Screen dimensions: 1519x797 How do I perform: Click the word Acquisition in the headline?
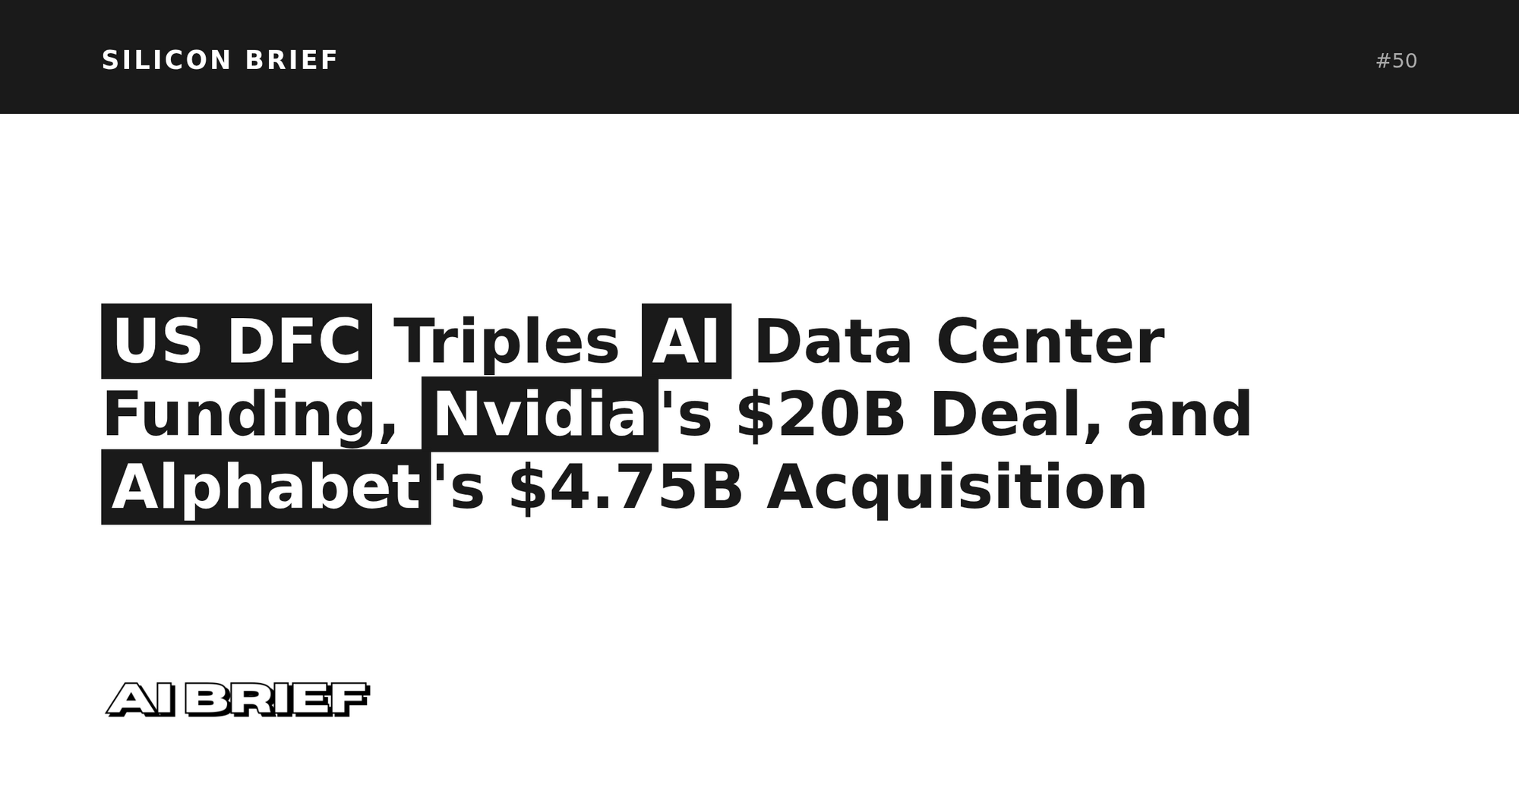coord(957,487)
